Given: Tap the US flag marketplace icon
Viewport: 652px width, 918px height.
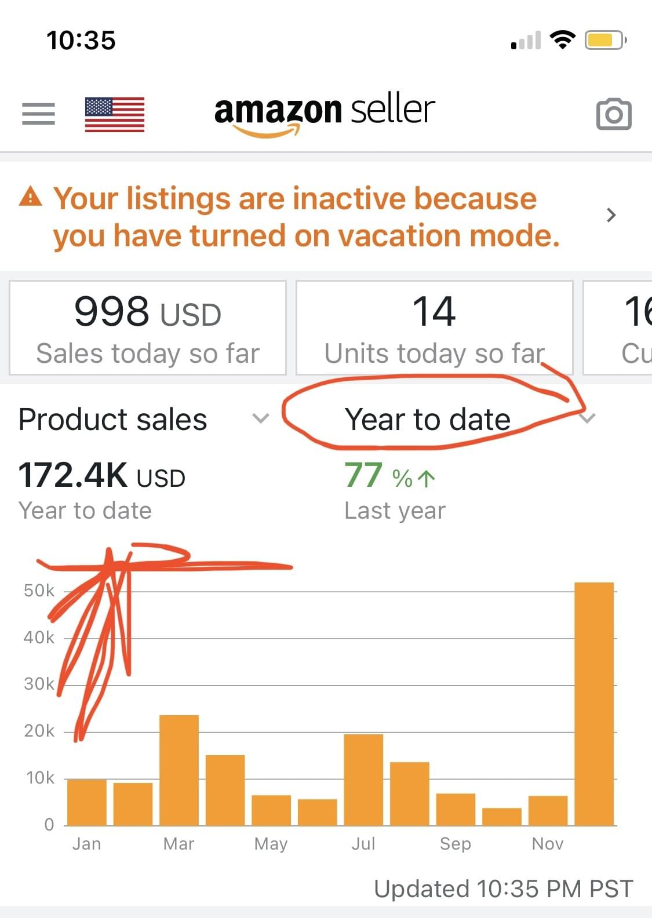Looking at the screenshot, I should (114, 114).
